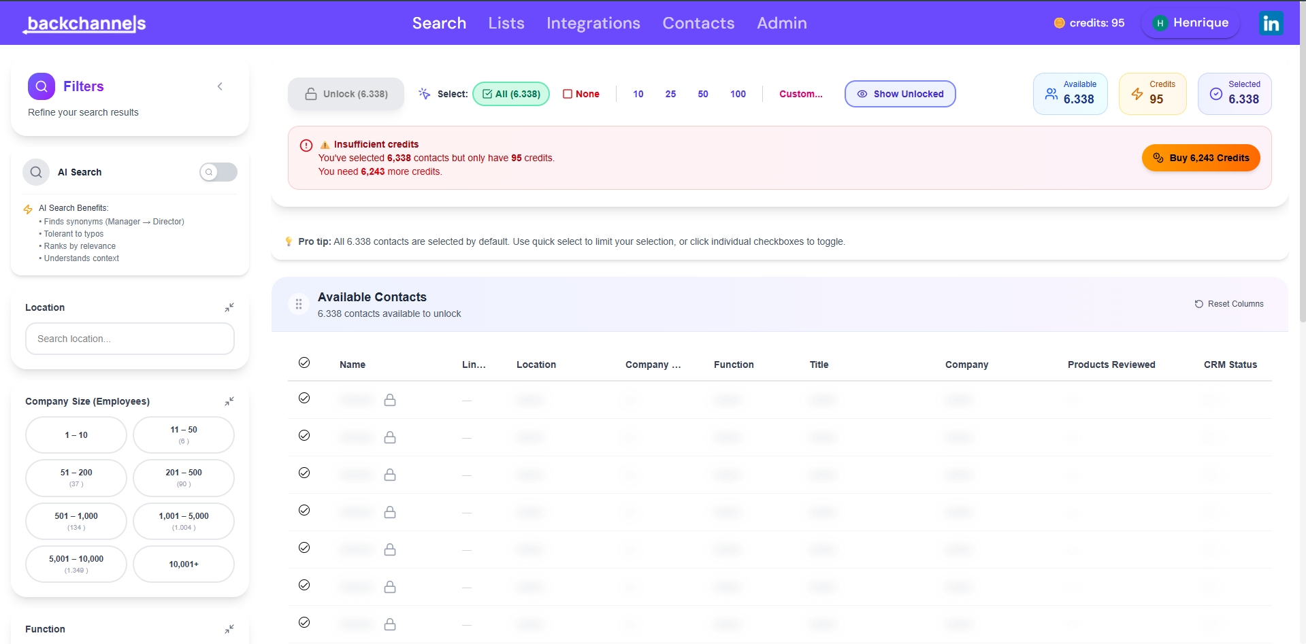Click the lock icon in second contact row

click(x=390, y=437)
